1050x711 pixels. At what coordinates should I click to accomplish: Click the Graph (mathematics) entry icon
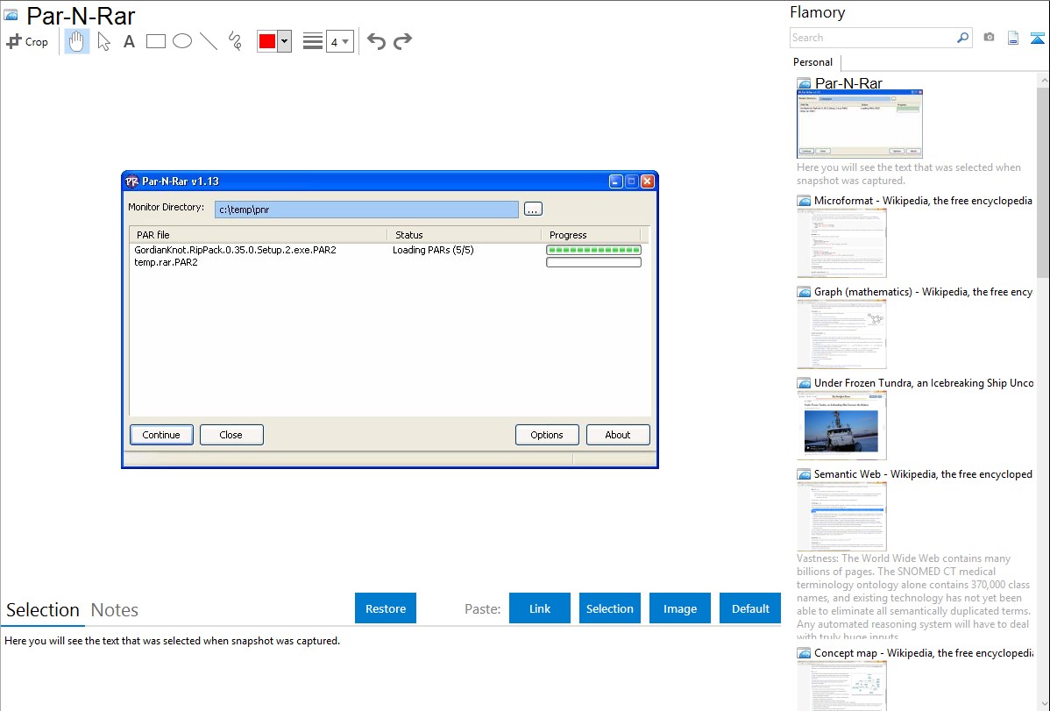[x=805, y=292]
